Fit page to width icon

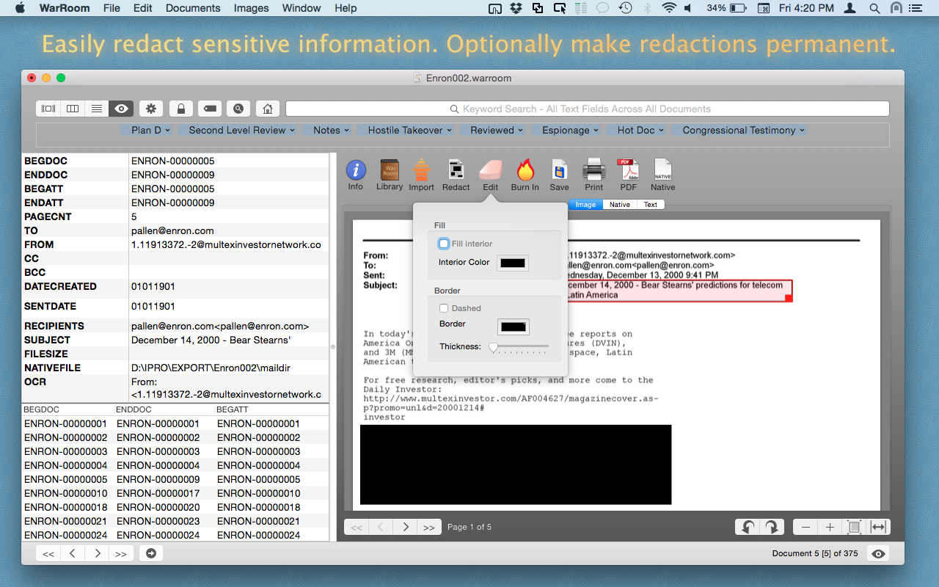point(878,527)
